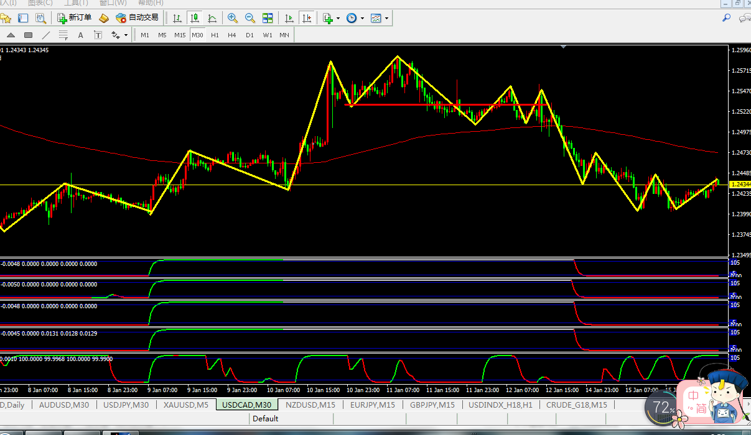
Task: Switch to line chart display
Action: (x=212, y=18)
